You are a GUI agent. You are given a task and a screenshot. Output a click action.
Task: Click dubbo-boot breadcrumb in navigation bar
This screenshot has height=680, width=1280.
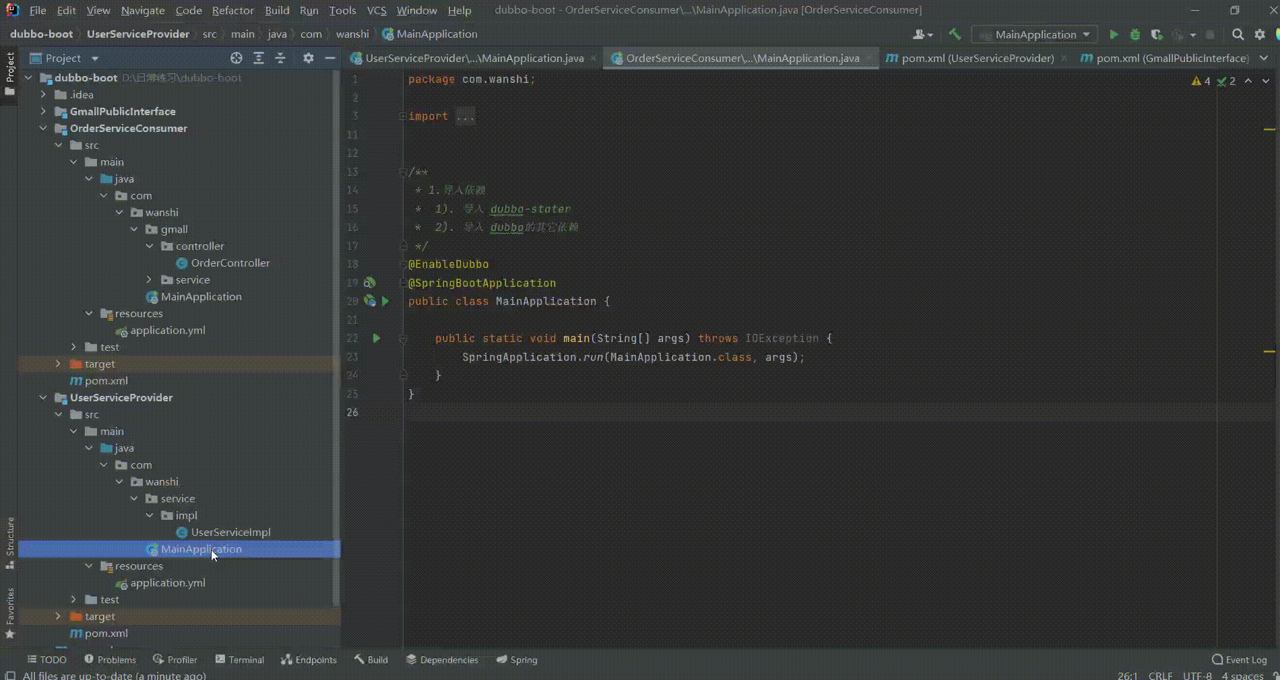pos(41,34)
